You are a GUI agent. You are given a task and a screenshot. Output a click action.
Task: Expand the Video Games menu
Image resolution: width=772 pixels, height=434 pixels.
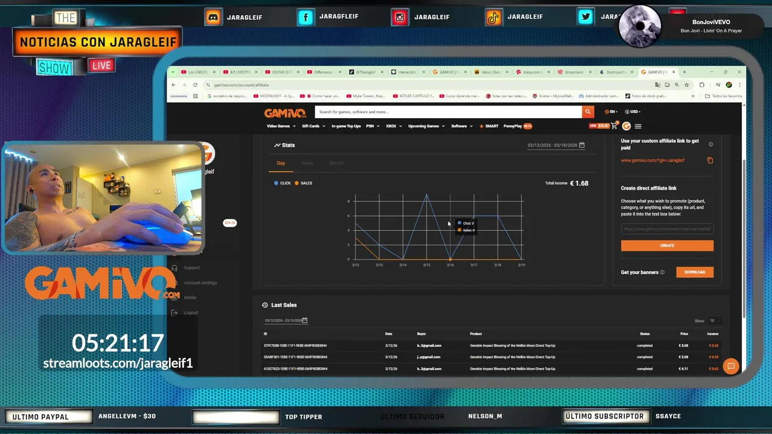point(281,126)
